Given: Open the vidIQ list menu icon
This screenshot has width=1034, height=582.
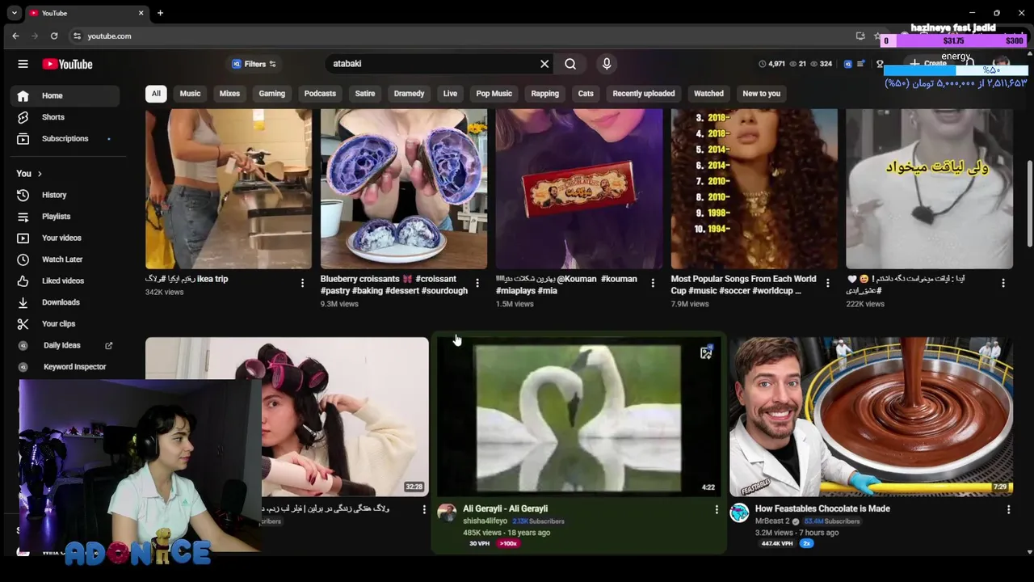Looking at the screenshot, I should coord(862,64).
